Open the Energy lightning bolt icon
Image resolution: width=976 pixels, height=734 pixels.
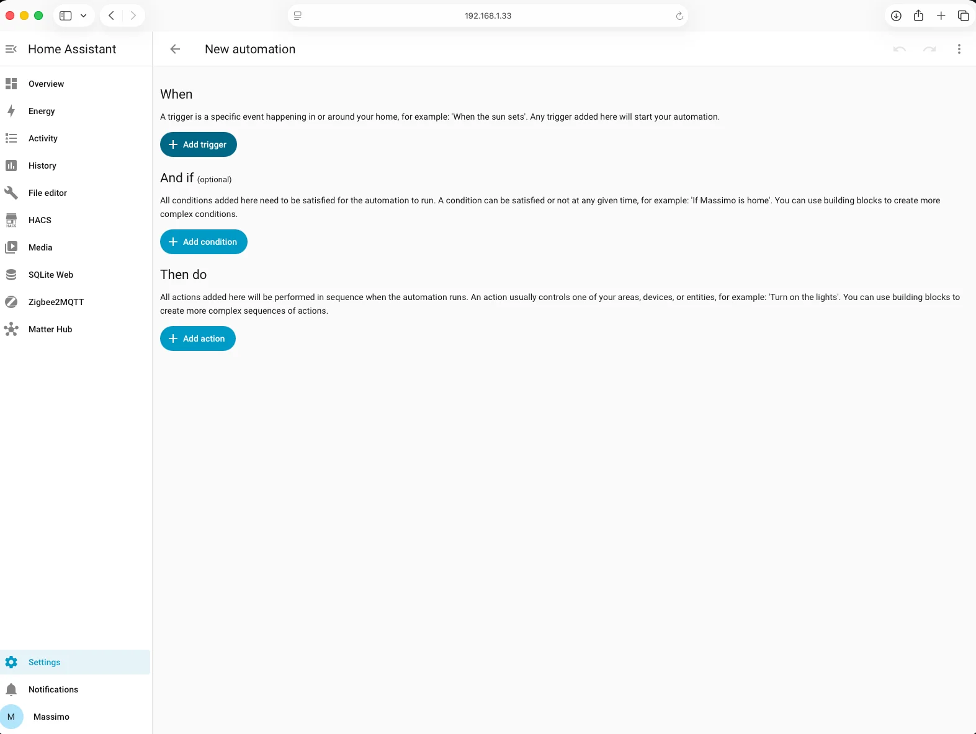pos(11,111)
